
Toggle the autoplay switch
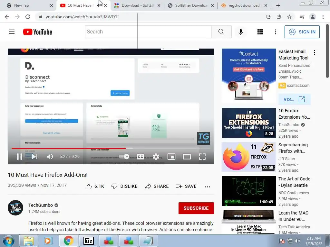pos(124,157)
